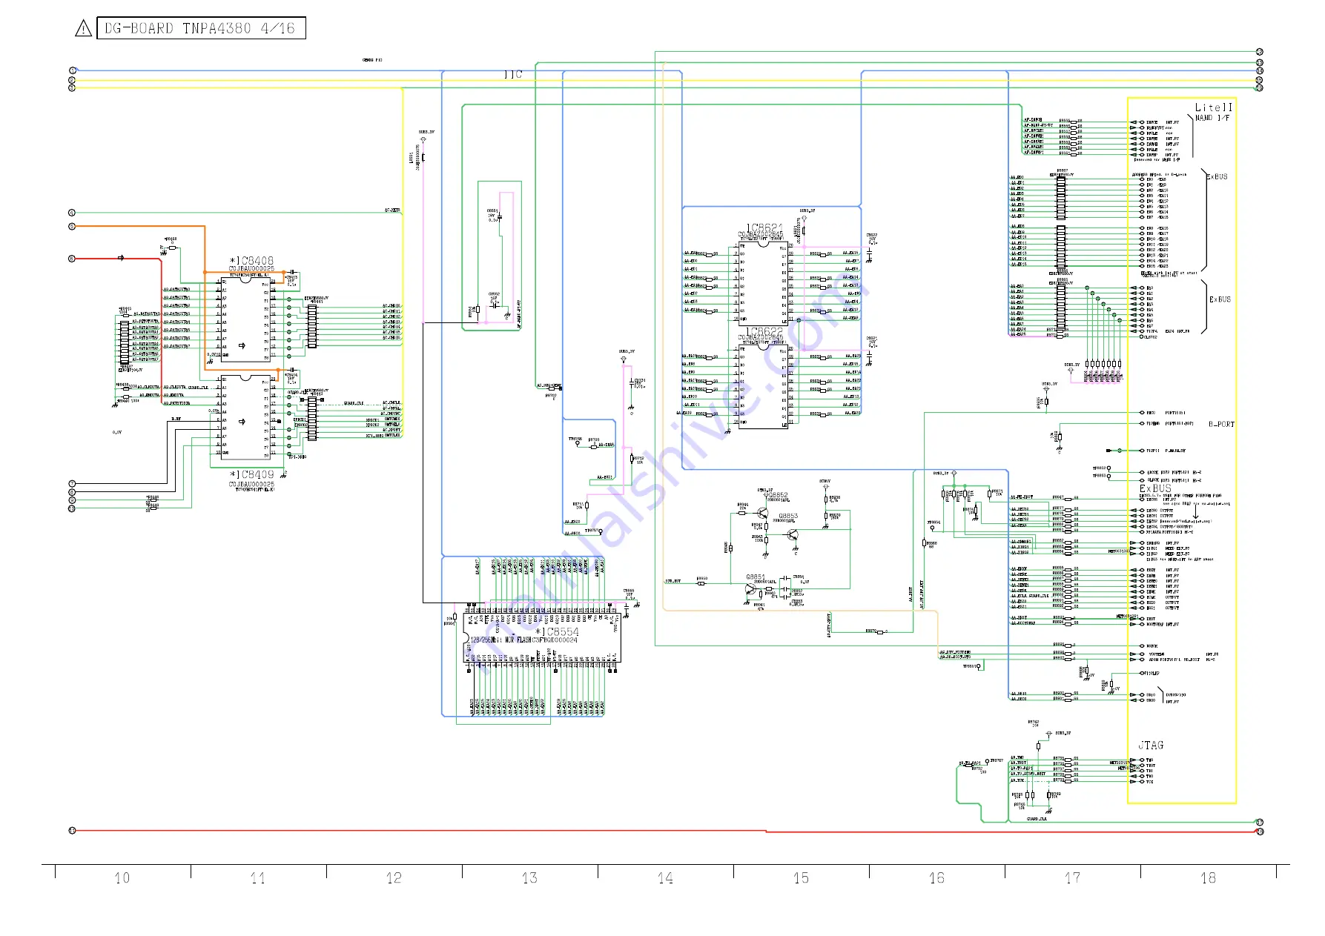Click the IIC bus label
Screen dimensions: 1325x936
click(x=513, y=75)
